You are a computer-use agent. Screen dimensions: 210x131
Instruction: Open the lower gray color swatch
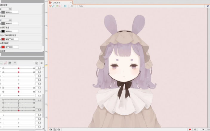(x=3, y=24)
